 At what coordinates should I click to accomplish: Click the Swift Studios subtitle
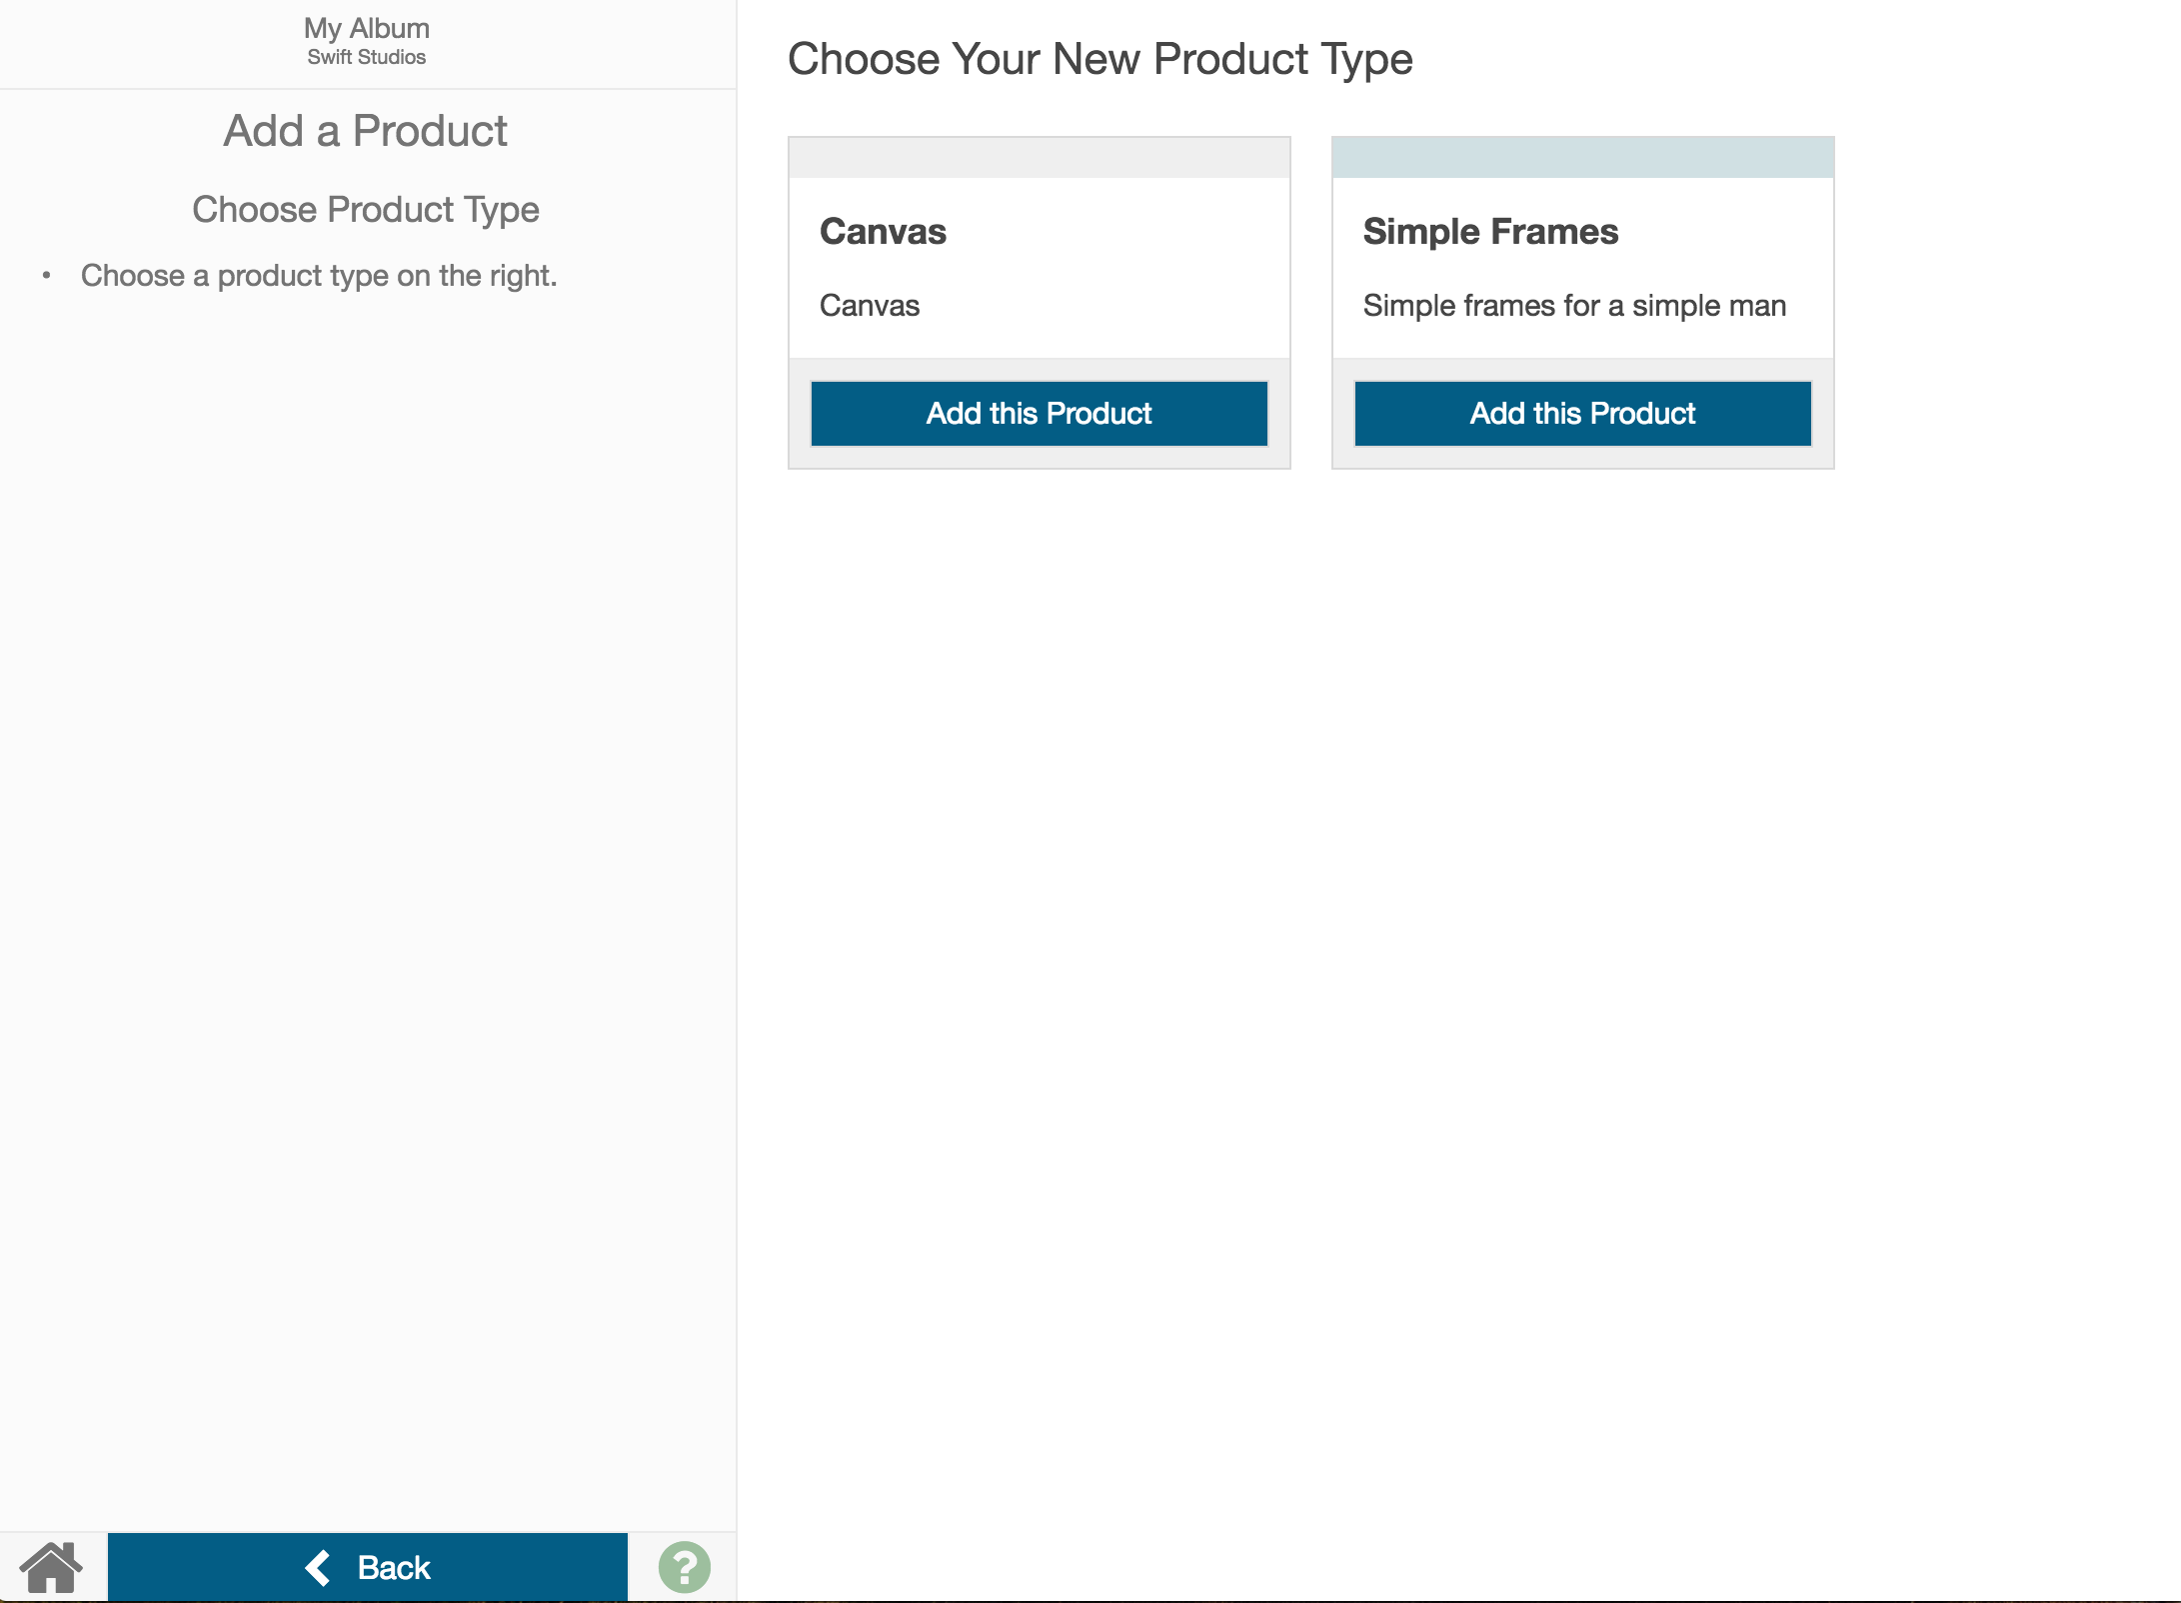367,57
